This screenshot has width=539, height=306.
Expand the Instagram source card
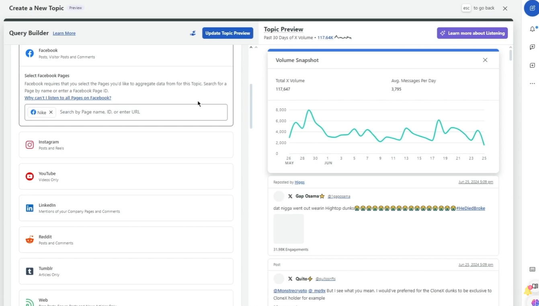[x=126, y=145]
